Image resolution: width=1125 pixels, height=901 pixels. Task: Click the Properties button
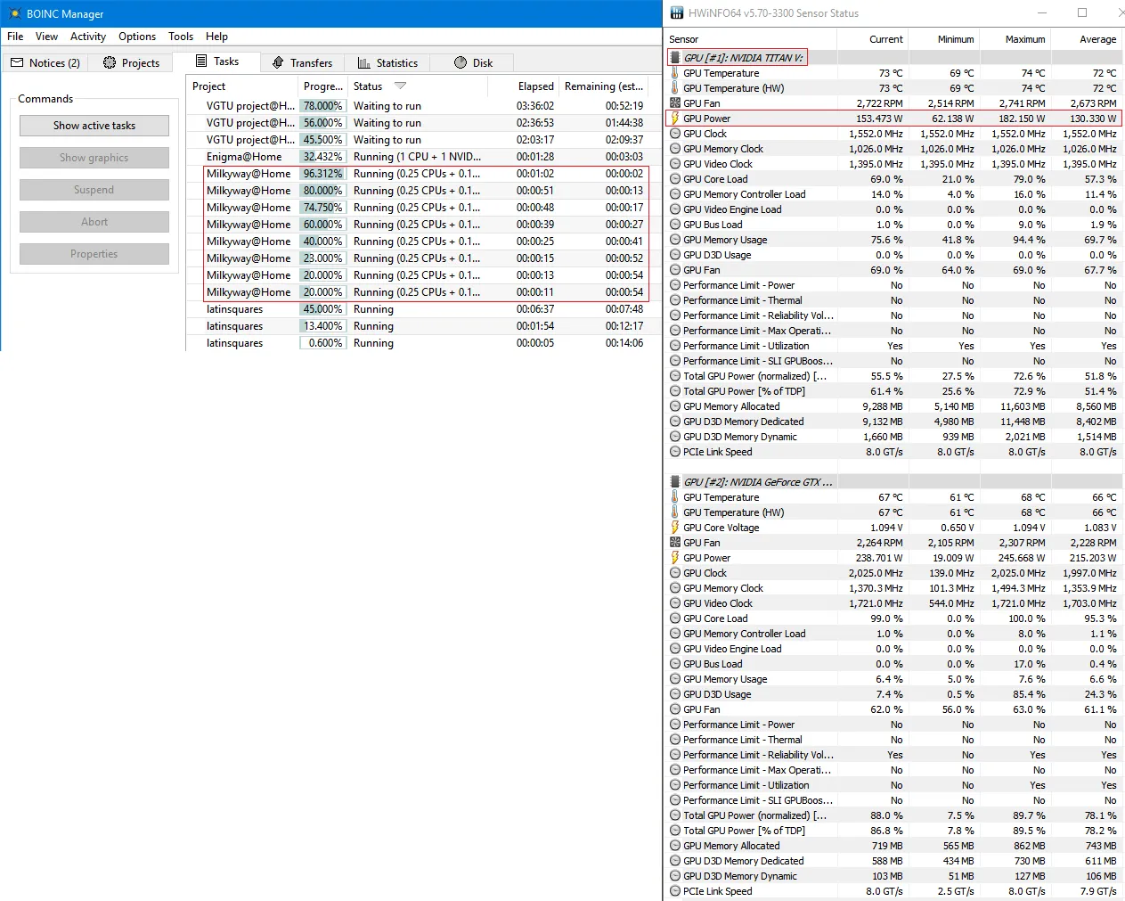click(94, 254)
